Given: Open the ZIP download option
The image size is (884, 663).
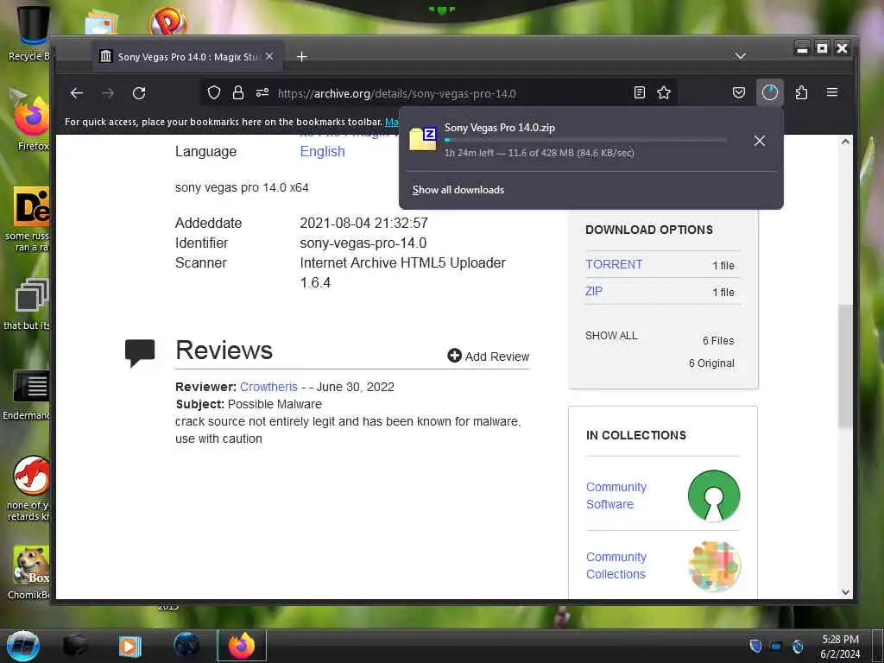Looking at the screenshot, I should (594, 291).
